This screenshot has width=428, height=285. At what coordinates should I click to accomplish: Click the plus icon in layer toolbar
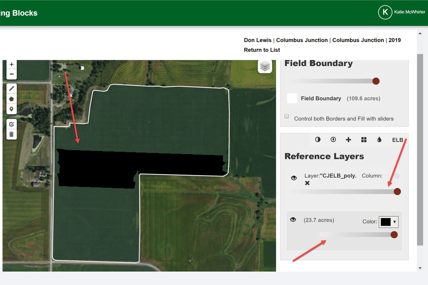(x=348, y=140)
